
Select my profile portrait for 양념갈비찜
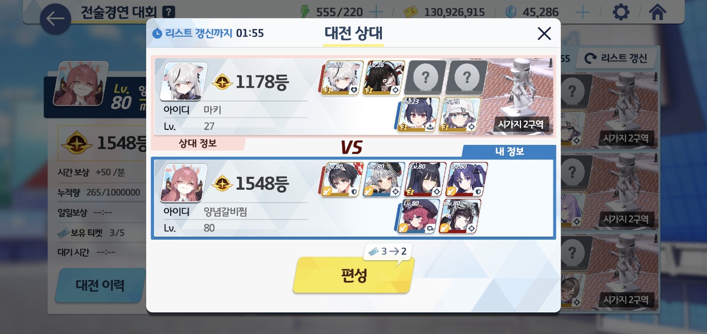[184, 183]
